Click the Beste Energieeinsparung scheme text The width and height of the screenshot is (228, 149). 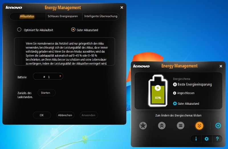click(x=195, y=84)
